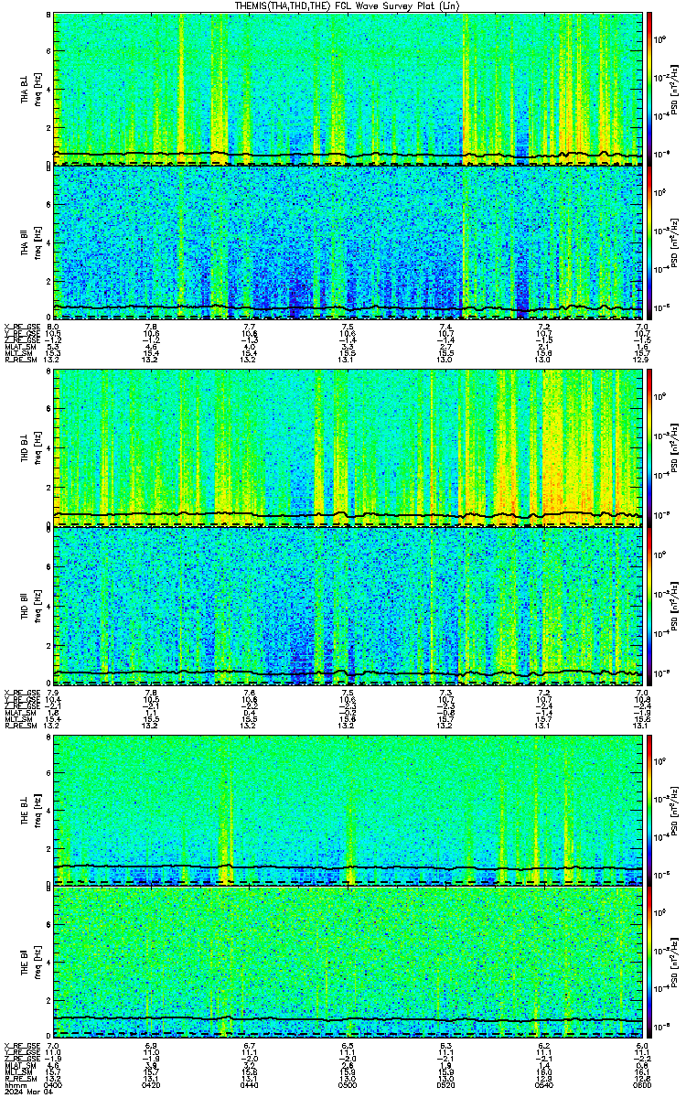
Task: Click the THA B∥ spectrogram panel
Action: point(348,242)
